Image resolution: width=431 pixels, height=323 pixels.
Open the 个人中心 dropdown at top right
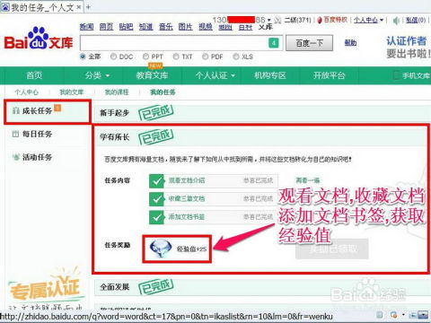(368, 20)
